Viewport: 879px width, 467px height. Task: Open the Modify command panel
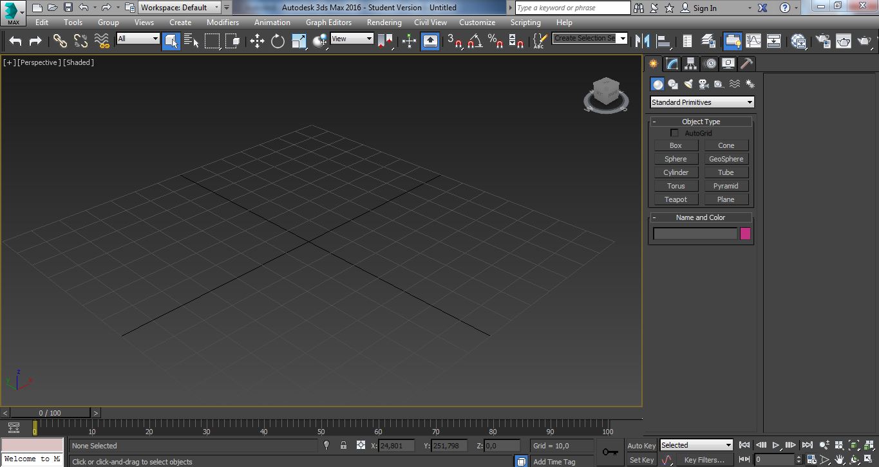click(x=671, y=63)
